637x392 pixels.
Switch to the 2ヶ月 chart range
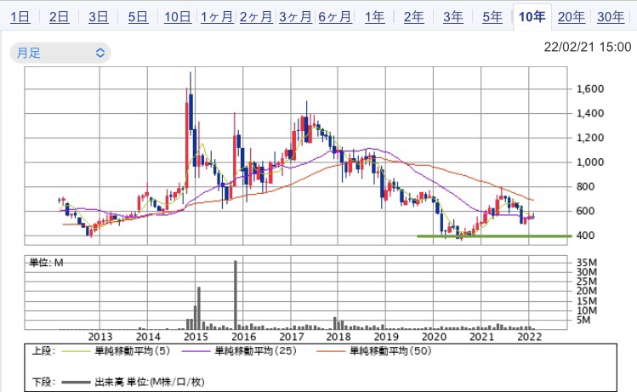click(x=256, y=17)
